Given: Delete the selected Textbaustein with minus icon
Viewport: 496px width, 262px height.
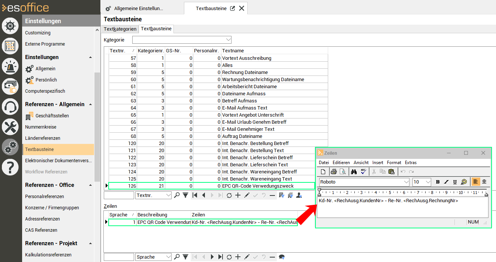Looking at the screenshot, I should (272, 195).
